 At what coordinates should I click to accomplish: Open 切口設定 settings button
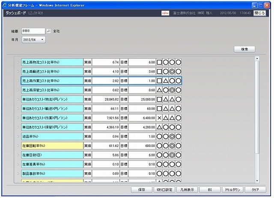[164, 189]
